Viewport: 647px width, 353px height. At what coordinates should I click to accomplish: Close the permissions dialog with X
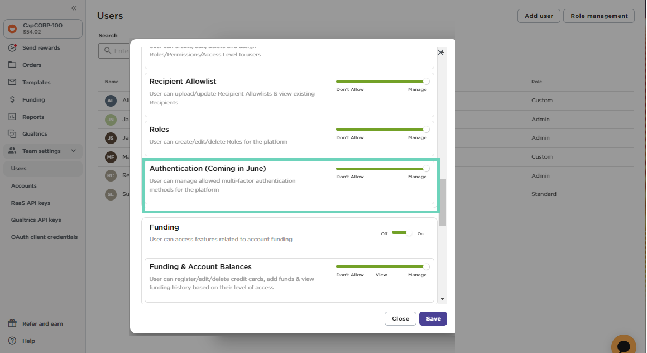(440, 53)
